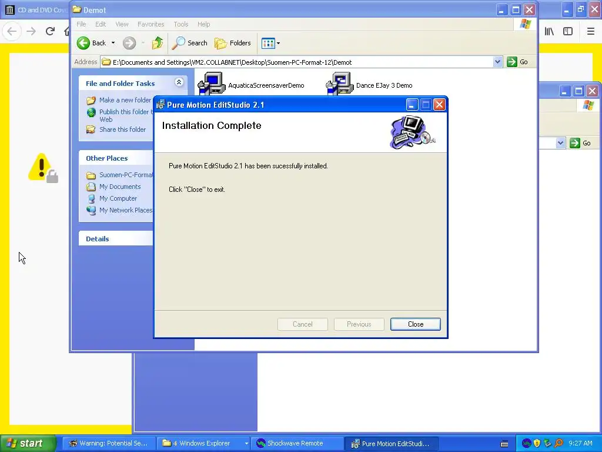Click the magnifier icon in system tray
Image resolution: width=602 pixels, height=452 pixels.
coord(559,444)
